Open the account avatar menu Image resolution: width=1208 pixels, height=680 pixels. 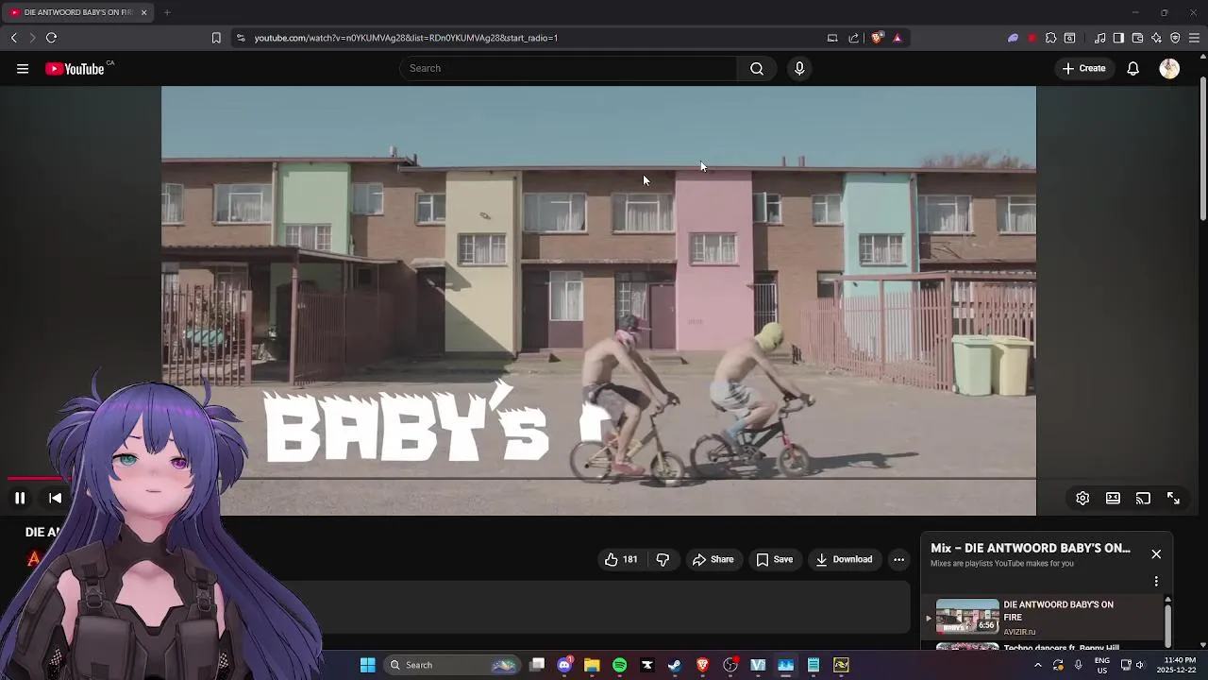tap(1169, 68)
